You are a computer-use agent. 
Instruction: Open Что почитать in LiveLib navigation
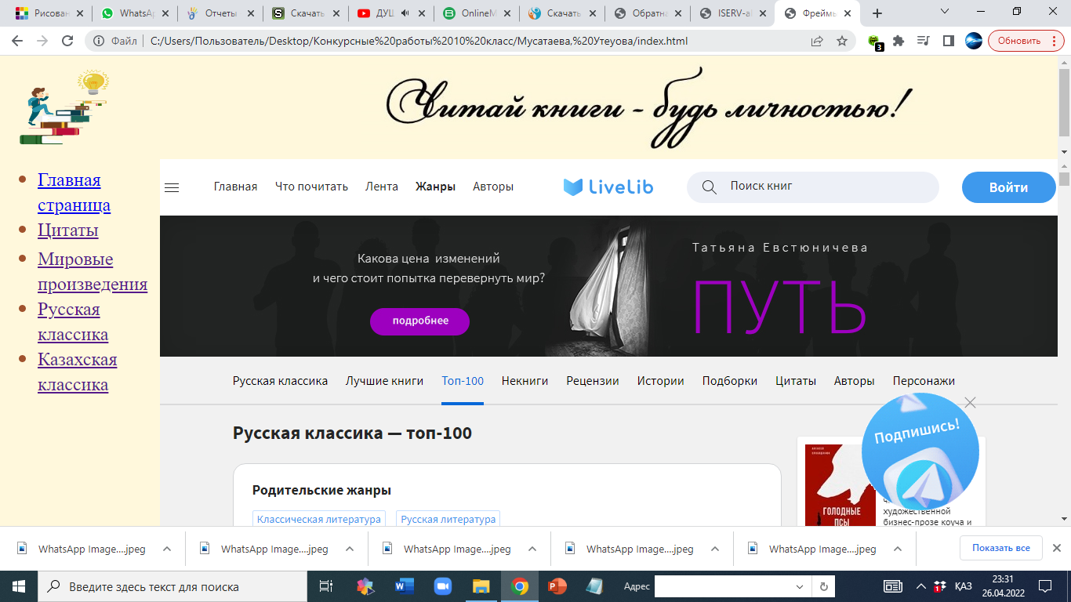point(311,187)
